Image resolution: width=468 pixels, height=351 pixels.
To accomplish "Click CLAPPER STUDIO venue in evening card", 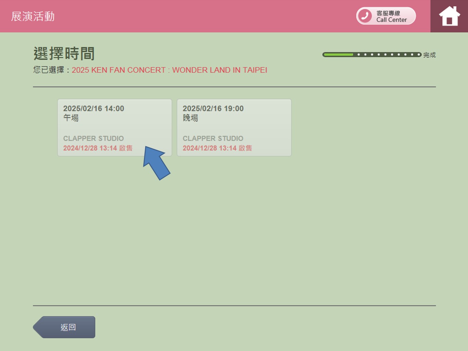I will (213, 138).
